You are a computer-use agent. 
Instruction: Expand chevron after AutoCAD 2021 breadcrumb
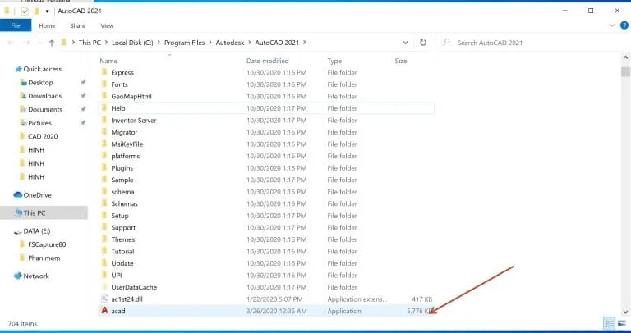[304, 43]
